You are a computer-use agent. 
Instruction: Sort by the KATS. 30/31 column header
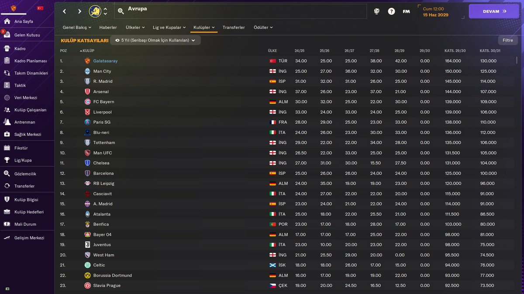click(x=490, y=51)
